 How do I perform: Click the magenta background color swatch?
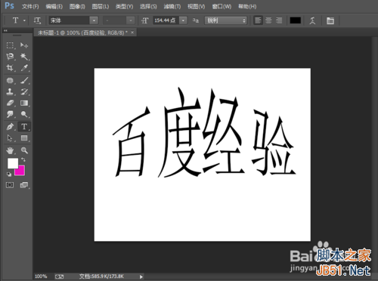point(21,171)
